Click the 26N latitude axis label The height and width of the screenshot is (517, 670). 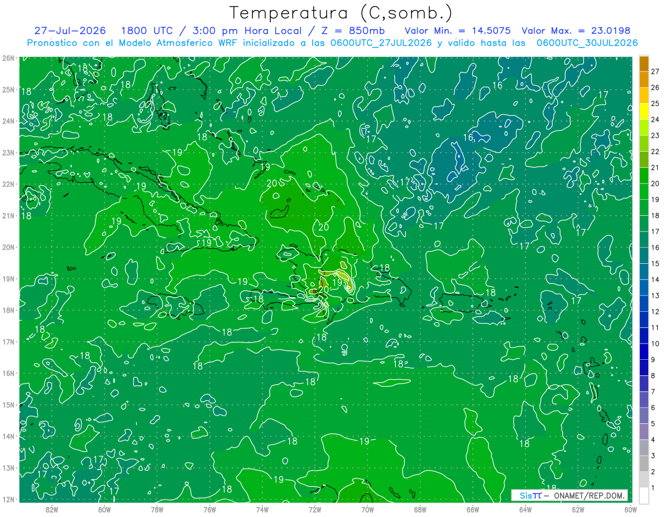pyautogui.click(x=8, y=58)
